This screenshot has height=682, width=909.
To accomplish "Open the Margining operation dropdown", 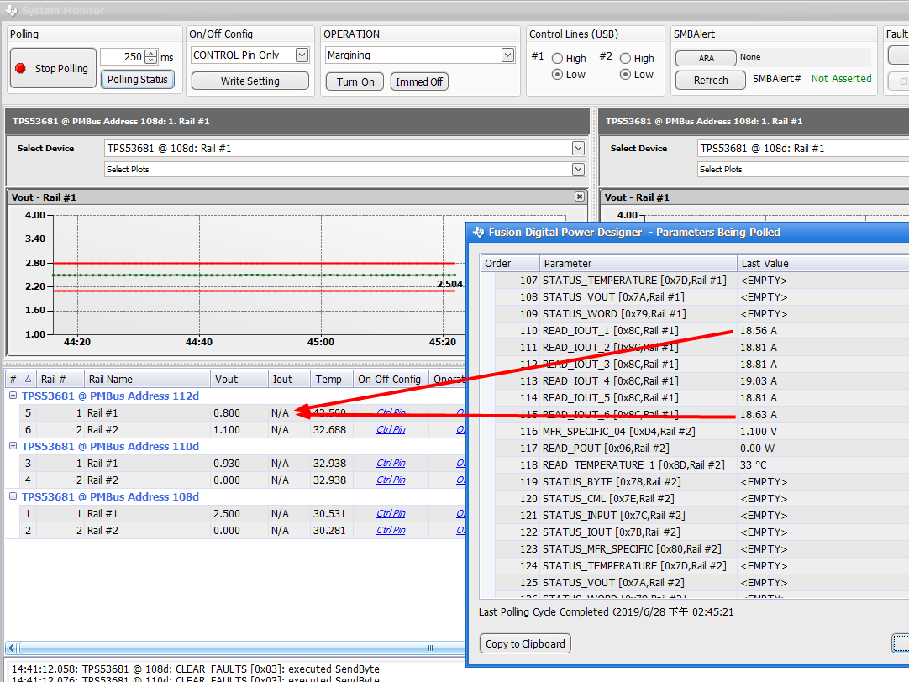I will pos(507,55).
